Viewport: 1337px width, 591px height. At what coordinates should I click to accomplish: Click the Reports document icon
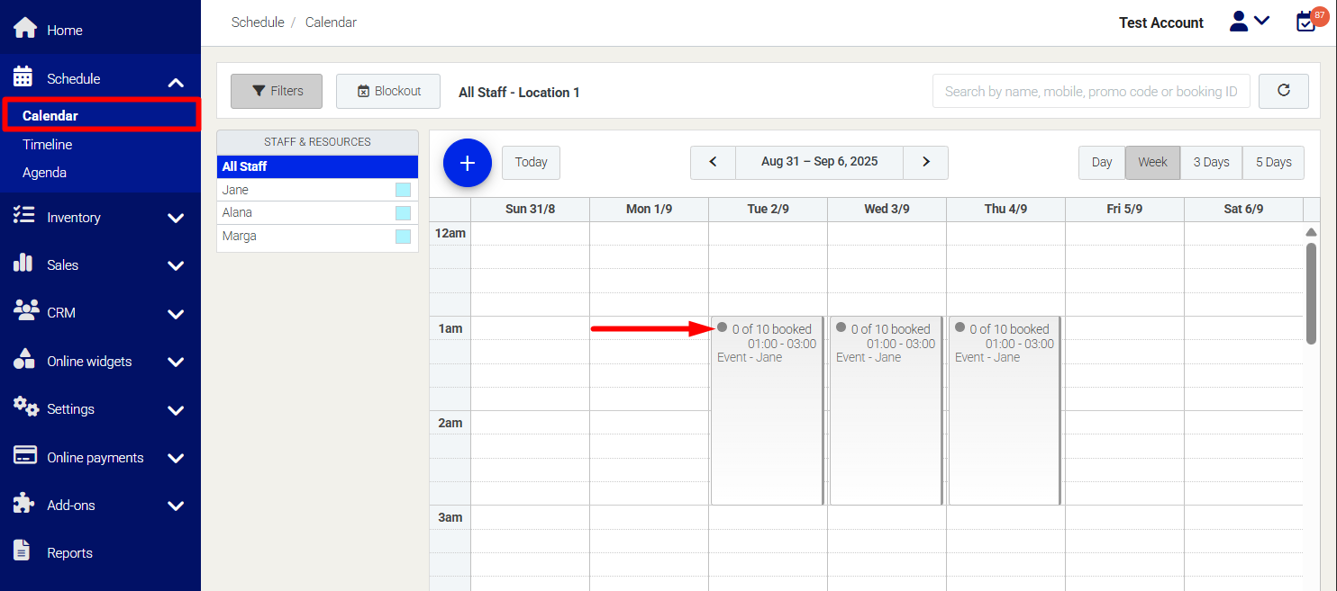coord(23,550)
